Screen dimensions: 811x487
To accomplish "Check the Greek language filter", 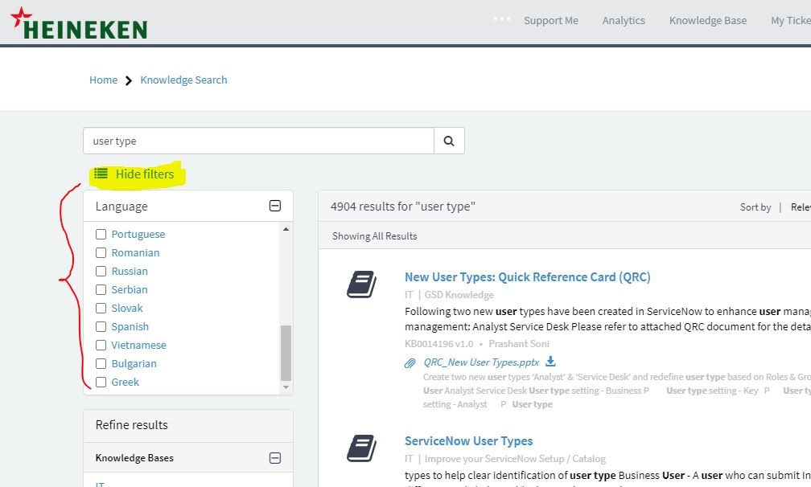I will [101, 383].
